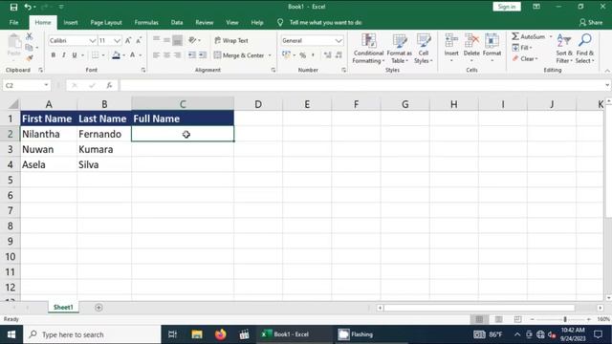Align text to the left
Screen dimensions: 612x344
(x=156, y=55)
